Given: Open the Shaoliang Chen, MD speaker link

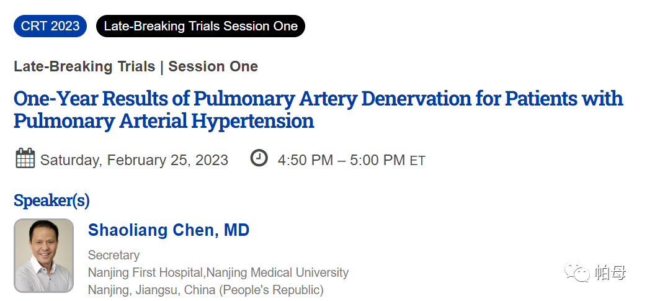Looking at the screenshot, I should click(169, 230).
